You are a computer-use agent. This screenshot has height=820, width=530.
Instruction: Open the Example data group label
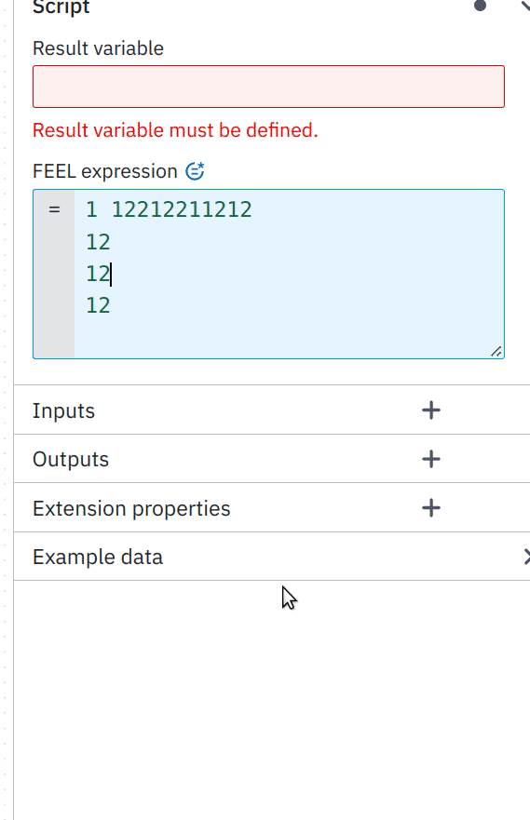pos(98,557)
